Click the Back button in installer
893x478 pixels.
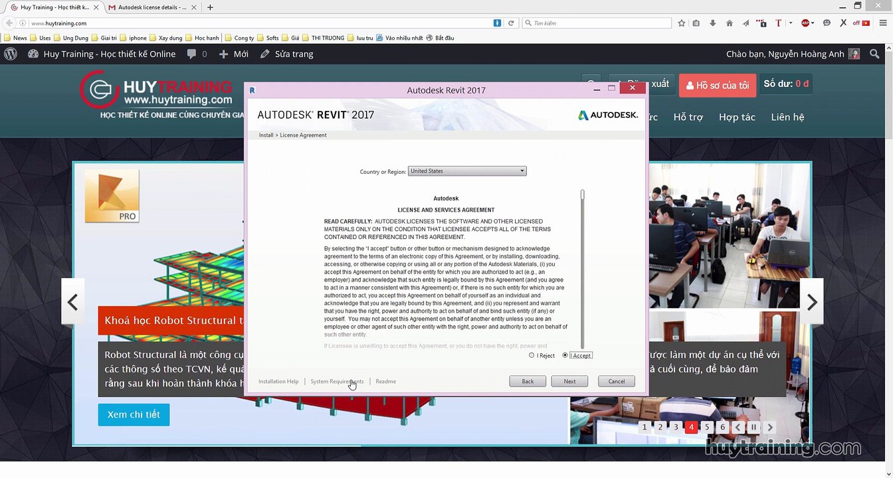click(528, 381)
